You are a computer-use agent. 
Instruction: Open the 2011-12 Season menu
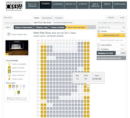point(32,5)
